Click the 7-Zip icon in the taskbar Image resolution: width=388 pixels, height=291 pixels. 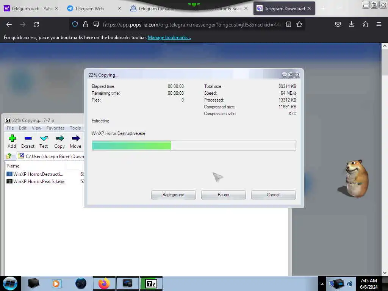[x=151, y=283]
